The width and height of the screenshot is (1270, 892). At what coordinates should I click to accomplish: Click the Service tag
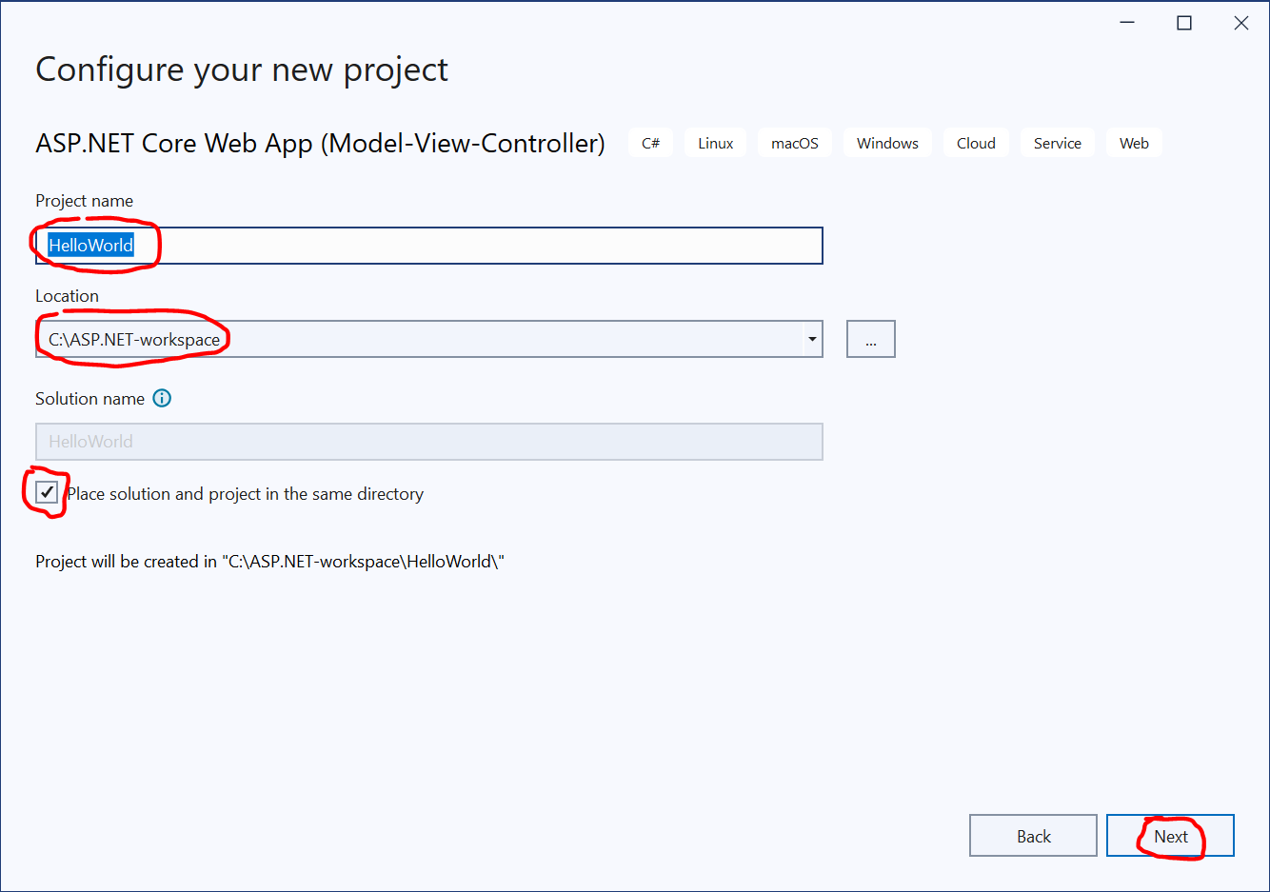tap(1058, 143)
